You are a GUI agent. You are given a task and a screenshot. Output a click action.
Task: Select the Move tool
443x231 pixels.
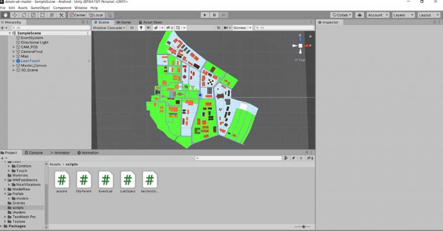pyautogui.click(x=15, y=15)
